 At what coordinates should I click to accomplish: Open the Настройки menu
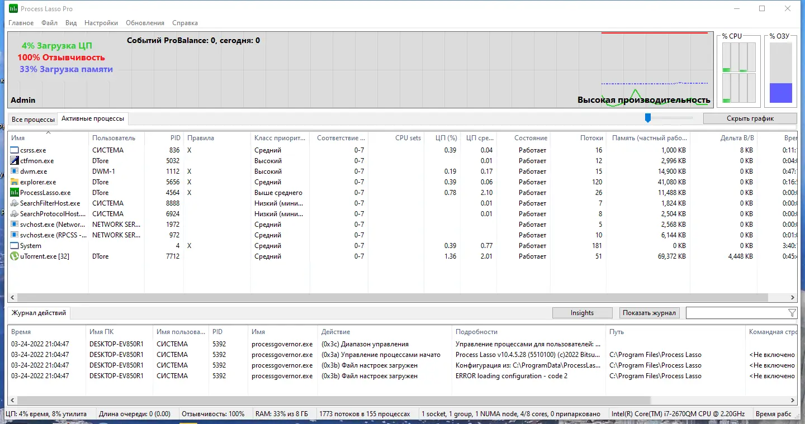pos(101,23)
